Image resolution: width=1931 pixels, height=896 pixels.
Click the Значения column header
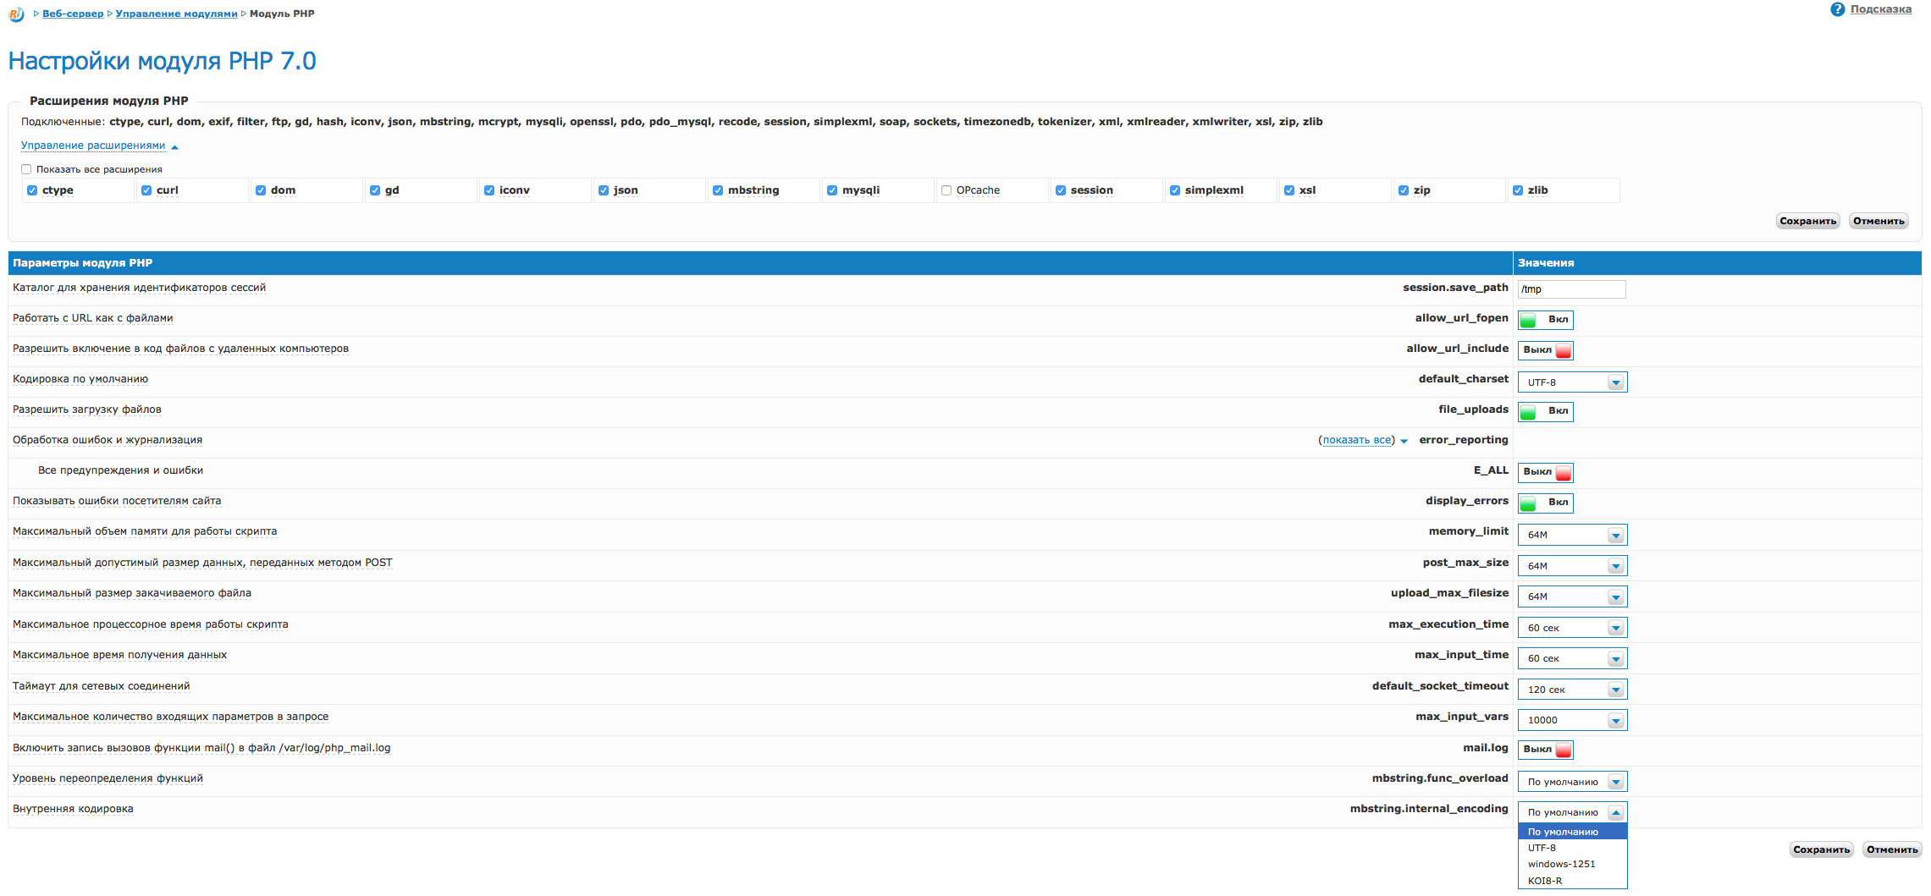point(1718,263)
